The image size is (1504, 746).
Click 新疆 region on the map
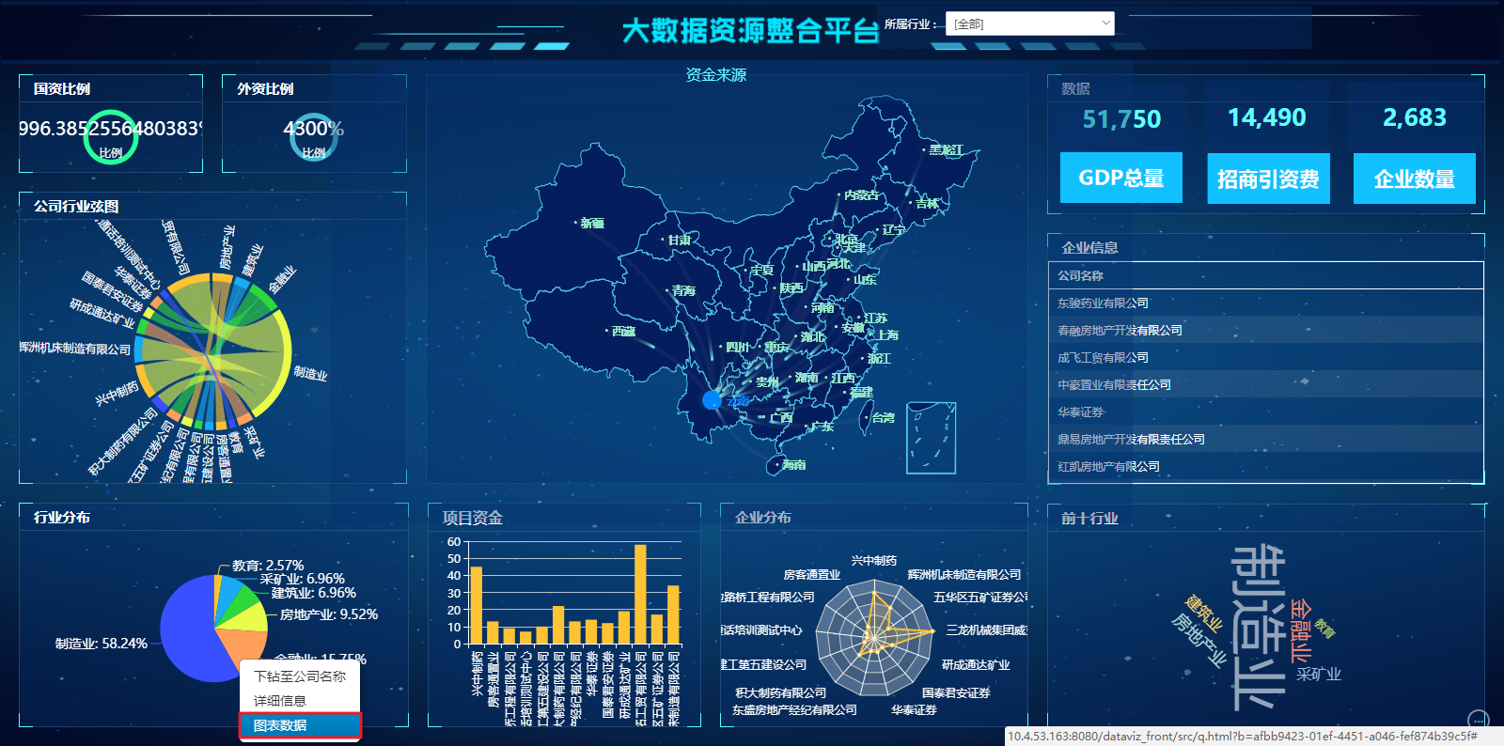point(592,224)
